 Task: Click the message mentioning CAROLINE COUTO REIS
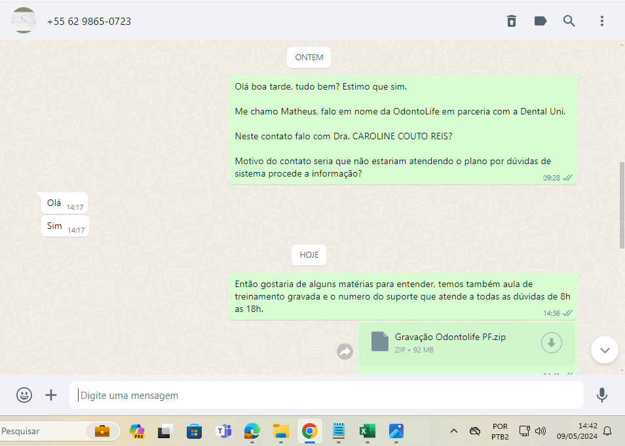click(x=403, y=130)
